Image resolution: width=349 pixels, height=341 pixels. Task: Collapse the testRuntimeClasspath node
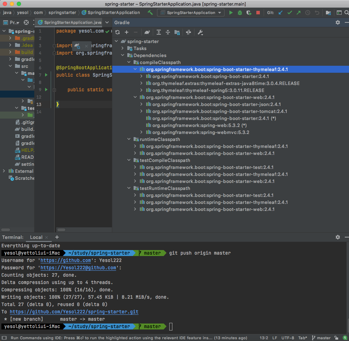(129, 188)
